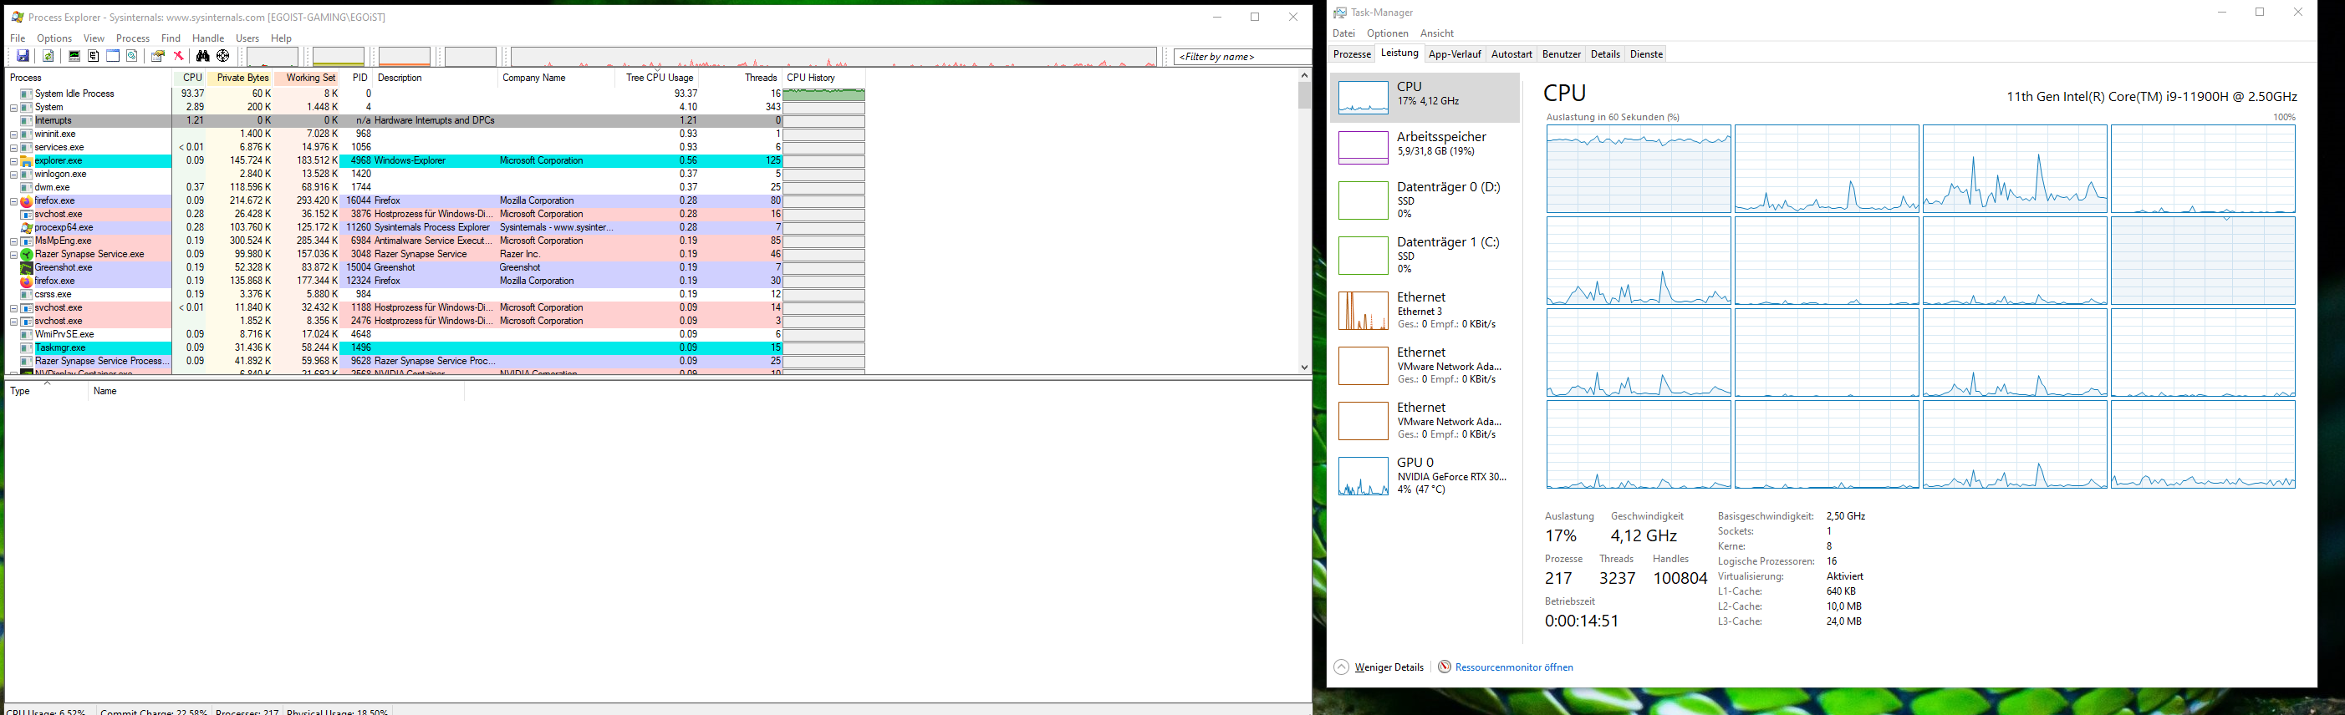Open the Handle menu in Process Explorer

click(207, 38)
